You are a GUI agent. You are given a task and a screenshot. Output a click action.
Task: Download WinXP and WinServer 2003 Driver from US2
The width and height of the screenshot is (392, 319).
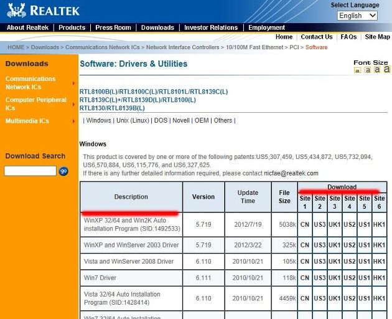(x=350, y=245)
